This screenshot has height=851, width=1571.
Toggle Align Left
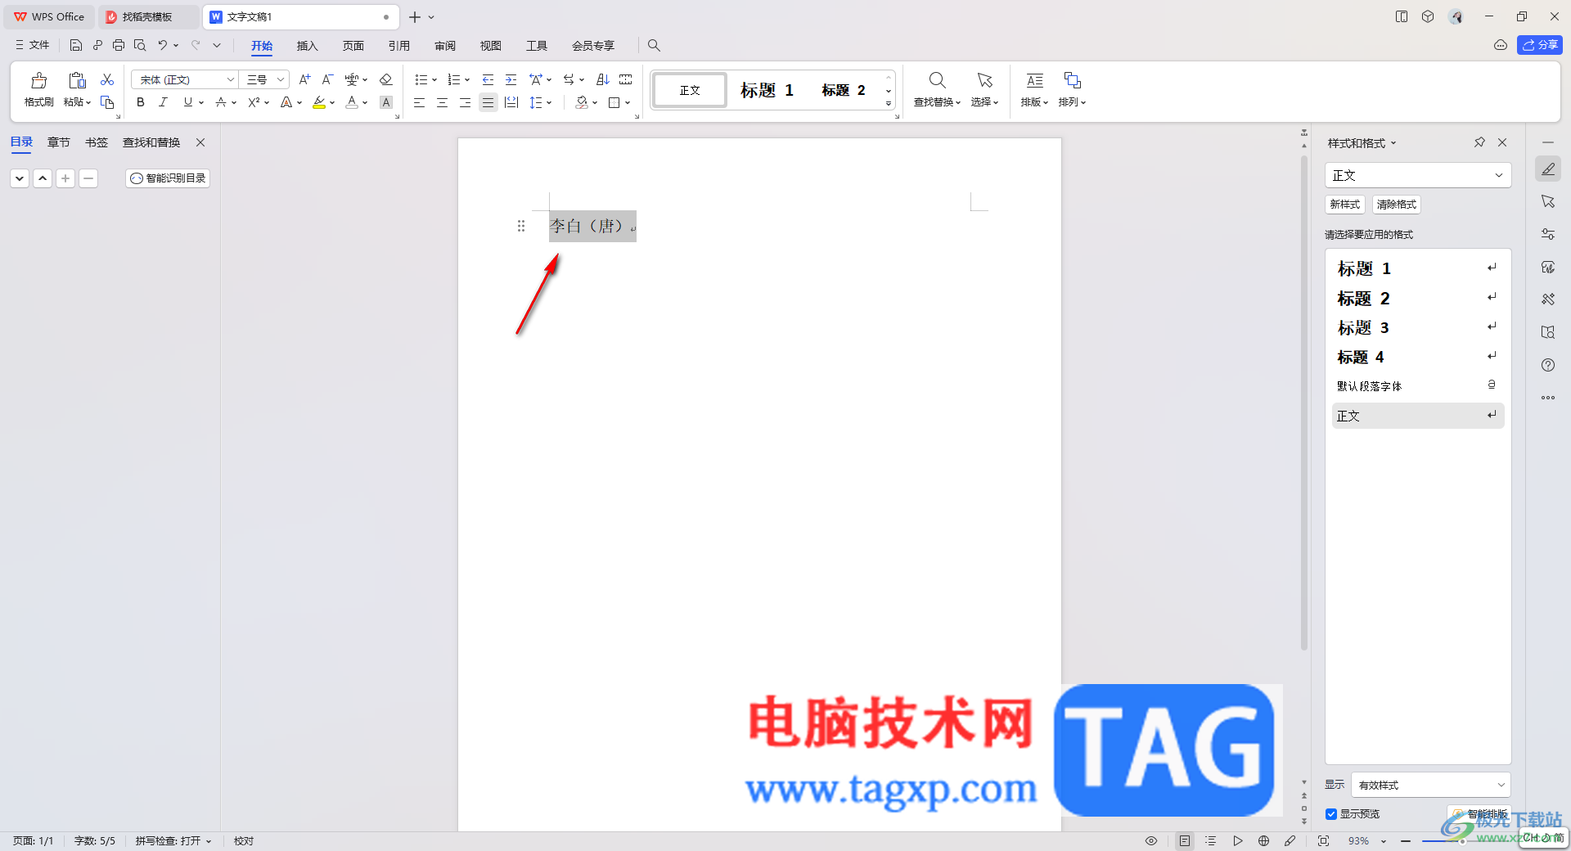419,102
